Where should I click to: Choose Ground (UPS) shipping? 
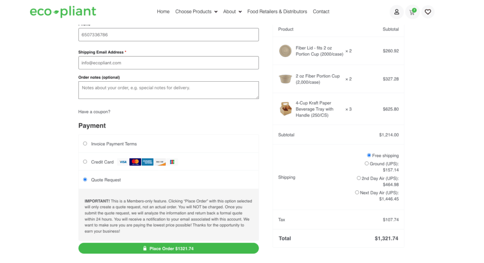(x=366, y=163)
